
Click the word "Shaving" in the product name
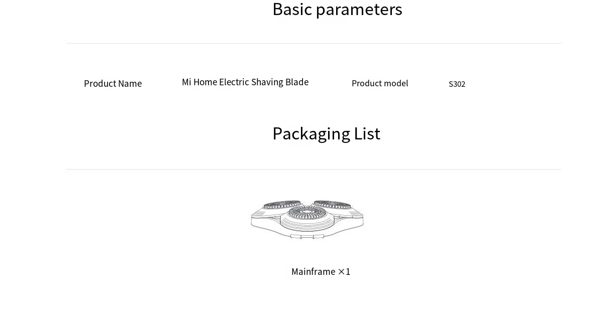(x=267, y=82)
